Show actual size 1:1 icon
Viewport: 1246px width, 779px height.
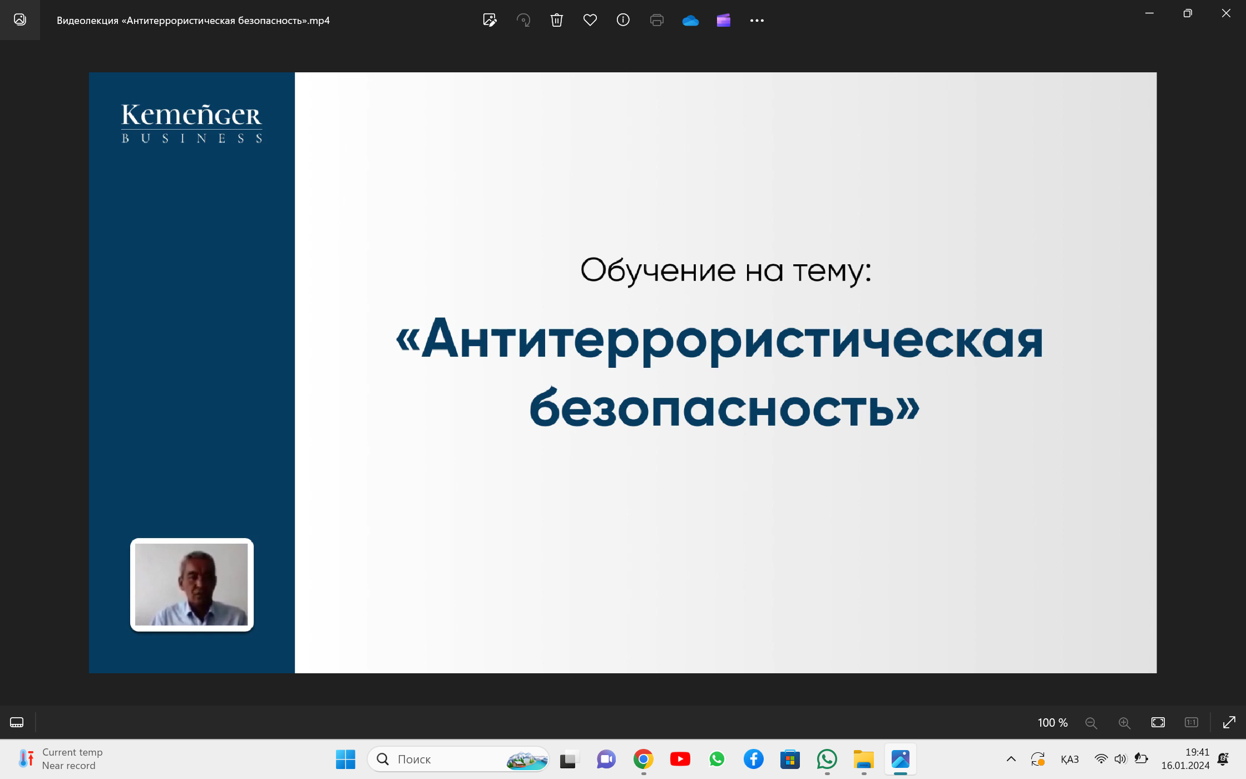coord(1191,722)
